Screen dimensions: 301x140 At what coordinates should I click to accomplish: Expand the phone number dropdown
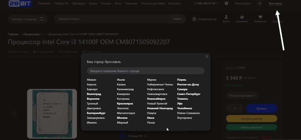pos(217,4)
